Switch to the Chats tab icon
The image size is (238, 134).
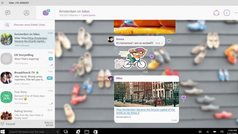pos(8,13)
